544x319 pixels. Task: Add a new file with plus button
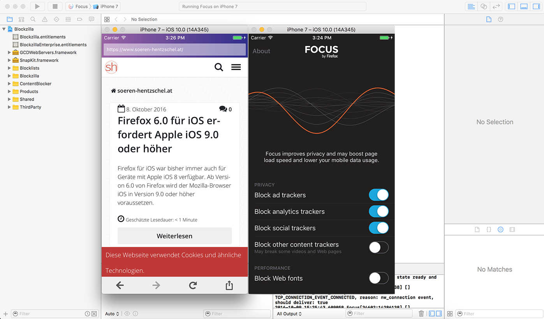point(5,314)
